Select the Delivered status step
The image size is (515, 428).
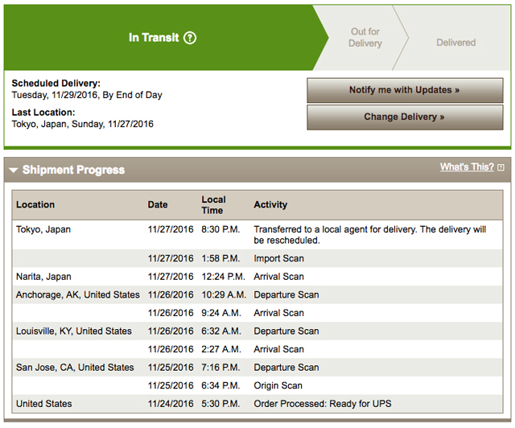tap(455, 43)
